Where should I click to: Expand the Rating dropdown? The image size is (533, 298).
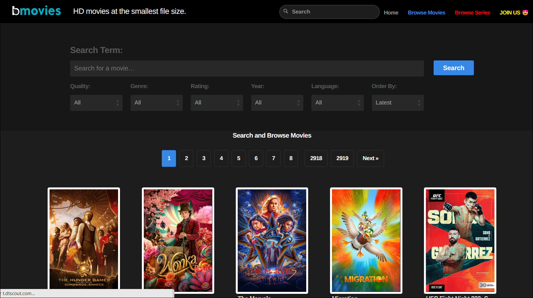[x=217, y=103]
